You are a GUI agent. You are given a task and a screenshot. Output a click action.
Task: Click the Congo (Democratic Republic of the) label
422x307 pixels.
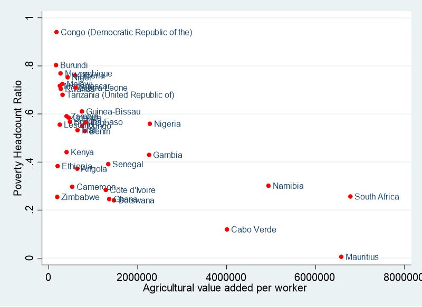(127, 33)
